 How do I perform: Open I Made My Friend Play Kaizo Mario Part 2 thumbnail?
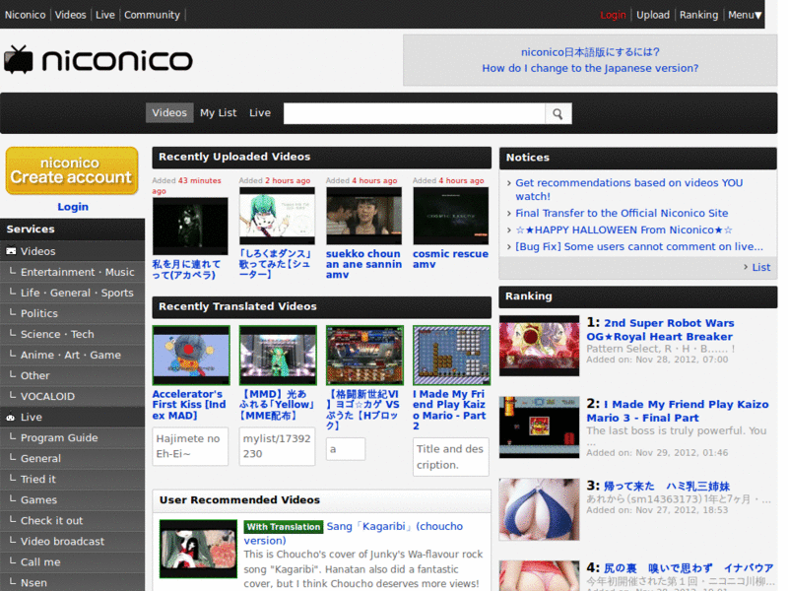pos(452,356)
